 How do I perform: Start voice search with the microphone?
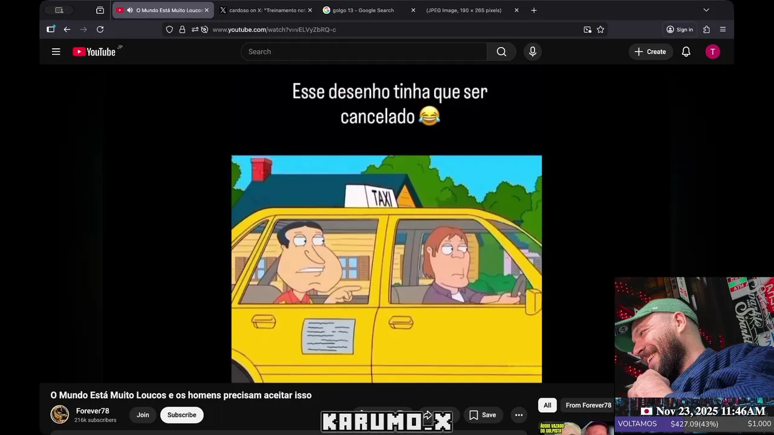tap(533, 52)
